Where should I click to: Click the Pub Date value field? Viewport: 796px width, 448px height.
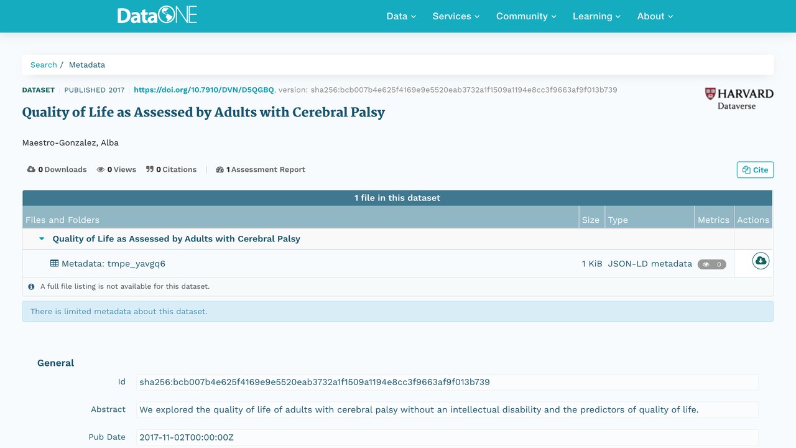point(447,437)
